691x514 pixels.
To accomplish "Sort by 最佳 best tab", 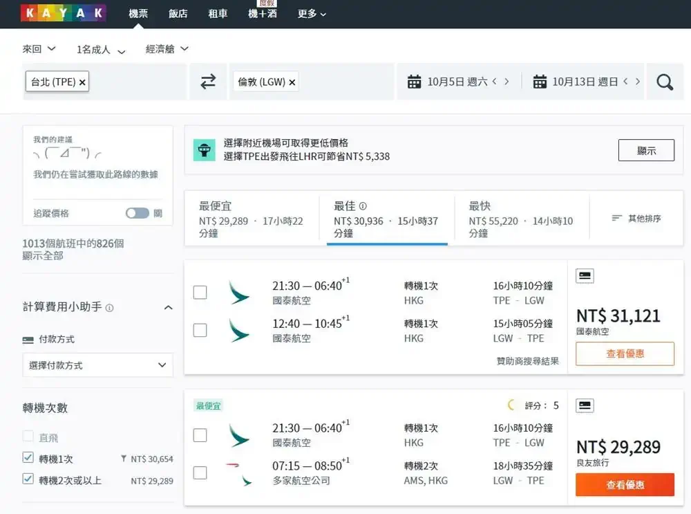I will [x=386, y=218].
